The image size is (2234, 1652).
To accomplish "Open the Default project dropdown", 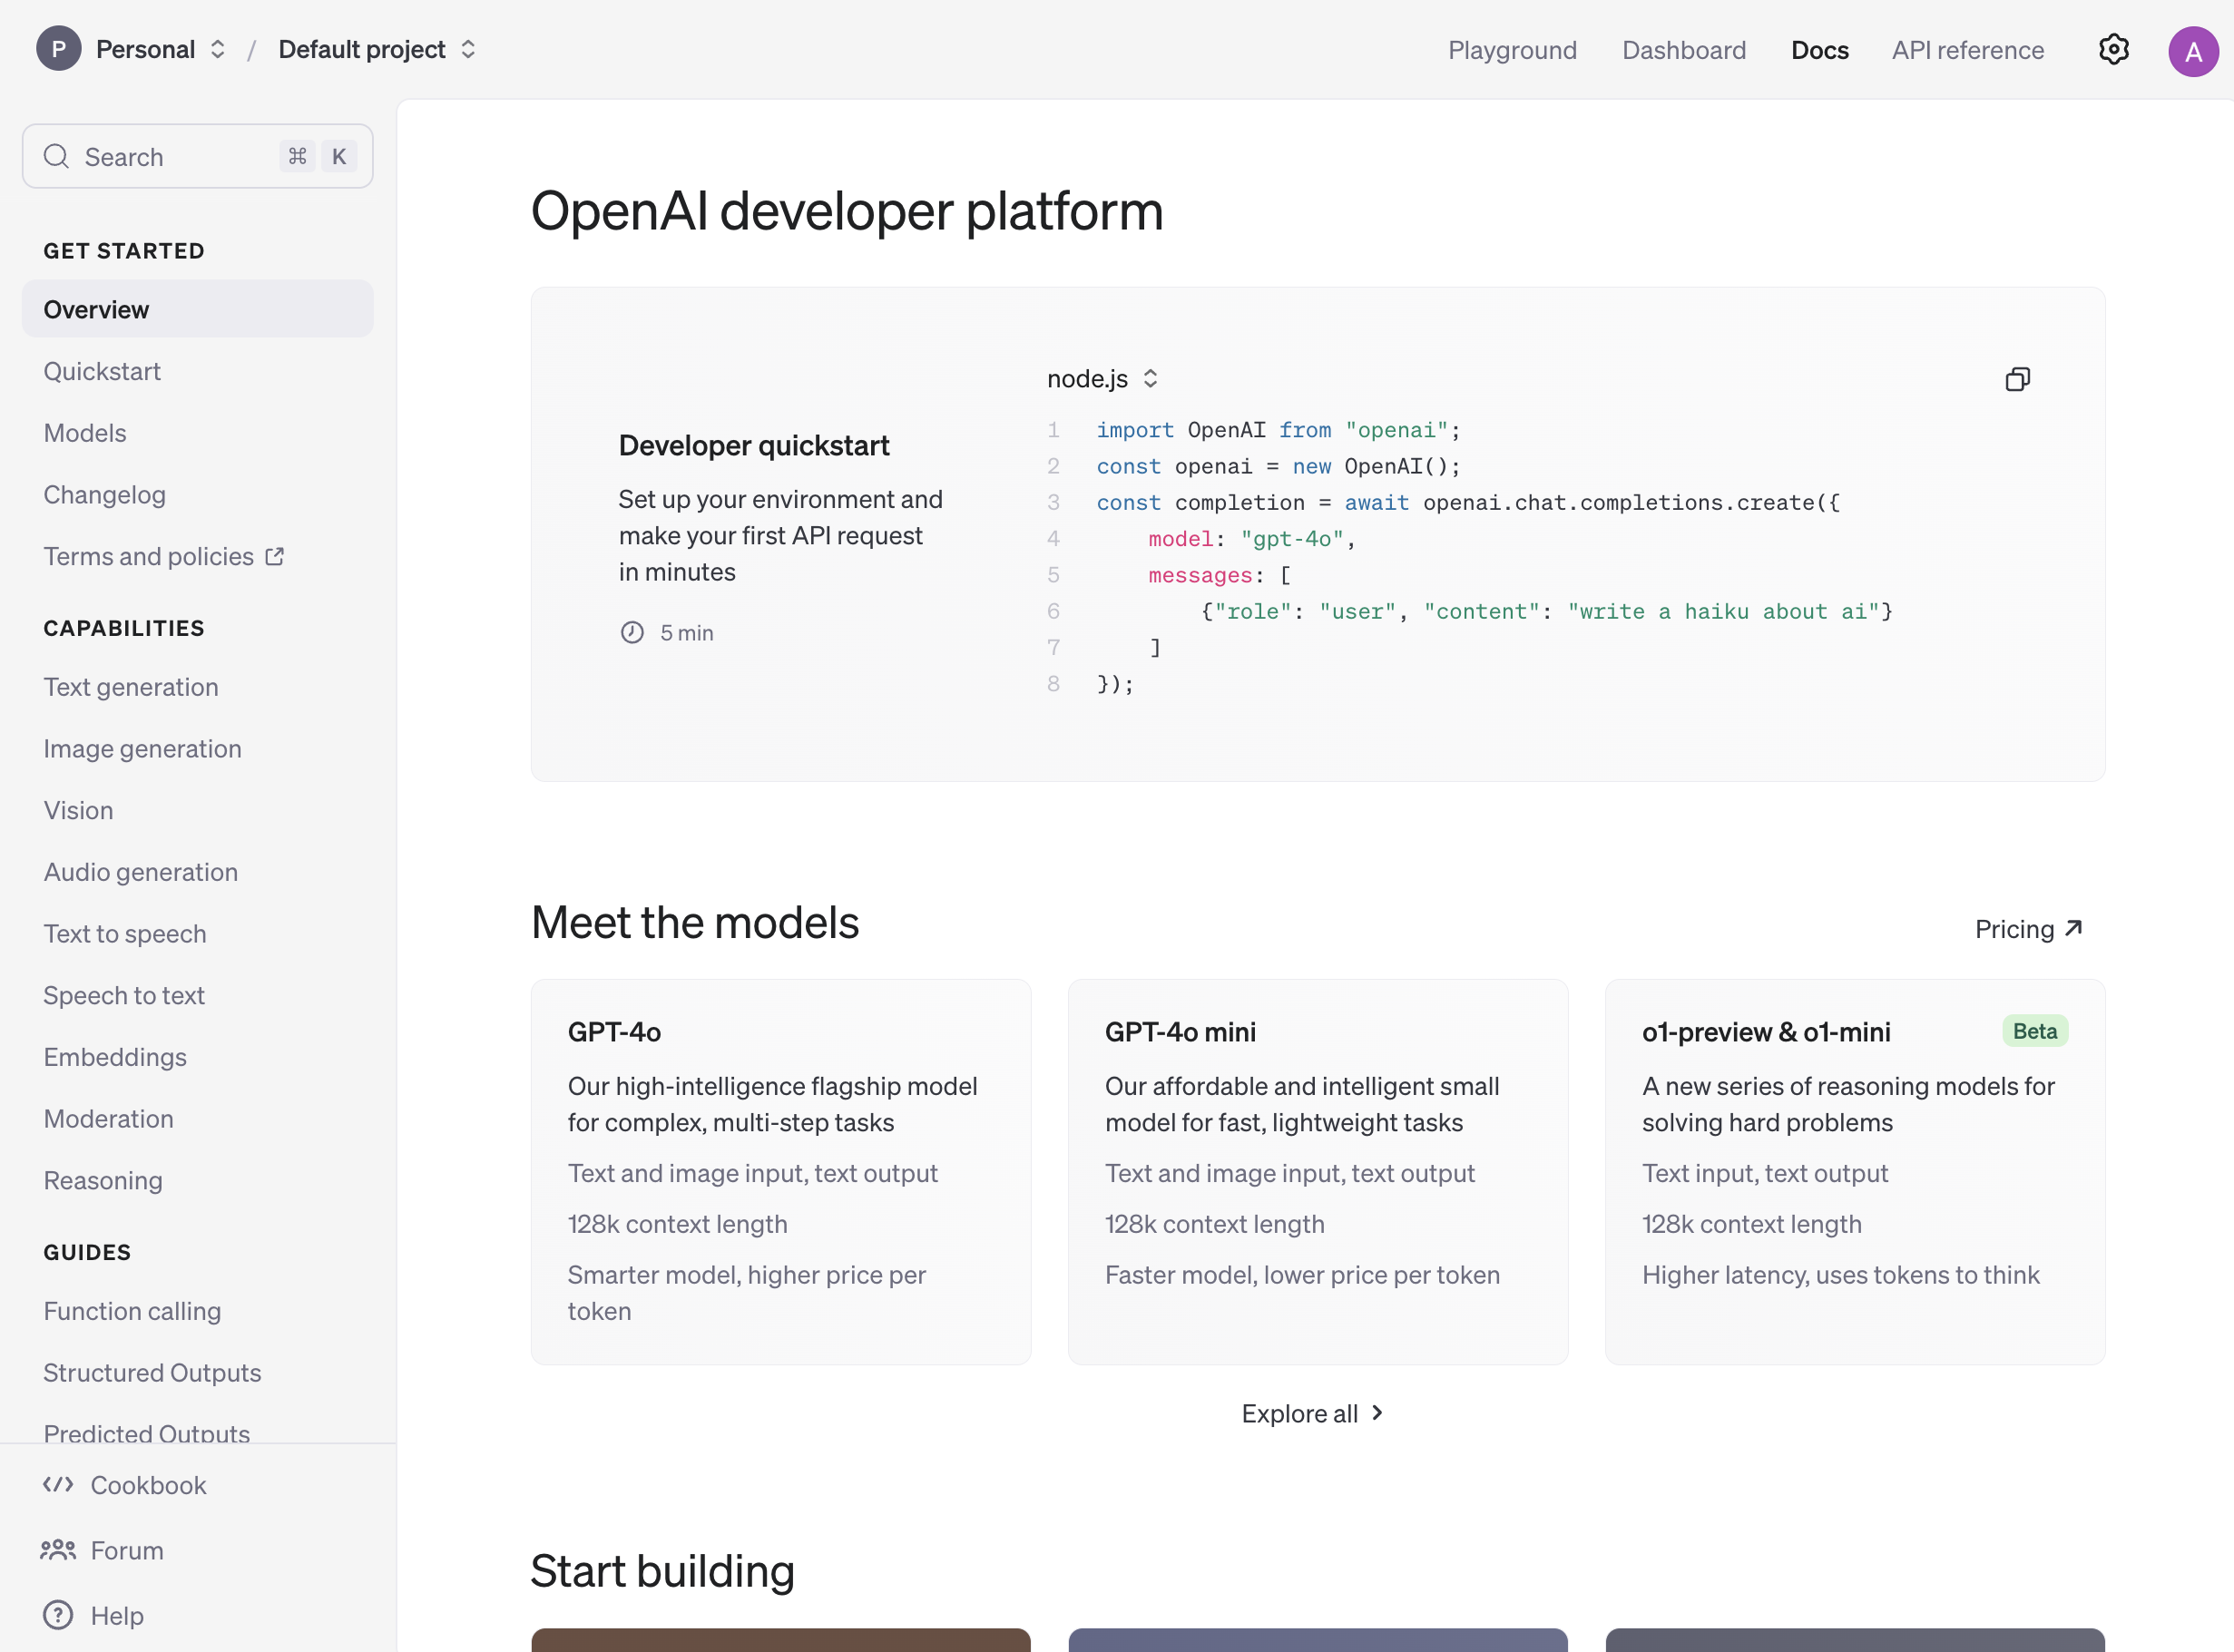I will click(468, 49).
